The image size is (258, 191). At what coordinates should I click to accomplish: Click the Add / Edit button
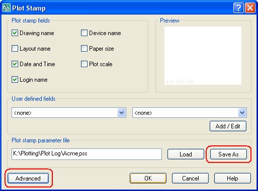pyautogui.click(x=228, y=126)
